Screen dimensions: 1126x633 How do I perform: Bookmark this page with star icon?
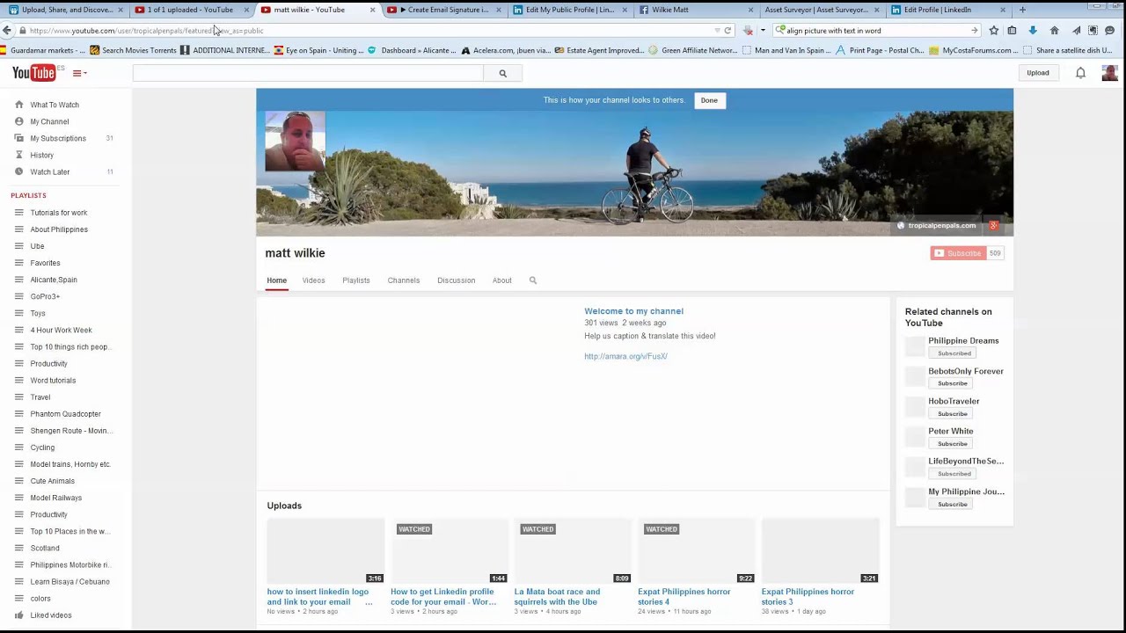(x=993, y=31)
